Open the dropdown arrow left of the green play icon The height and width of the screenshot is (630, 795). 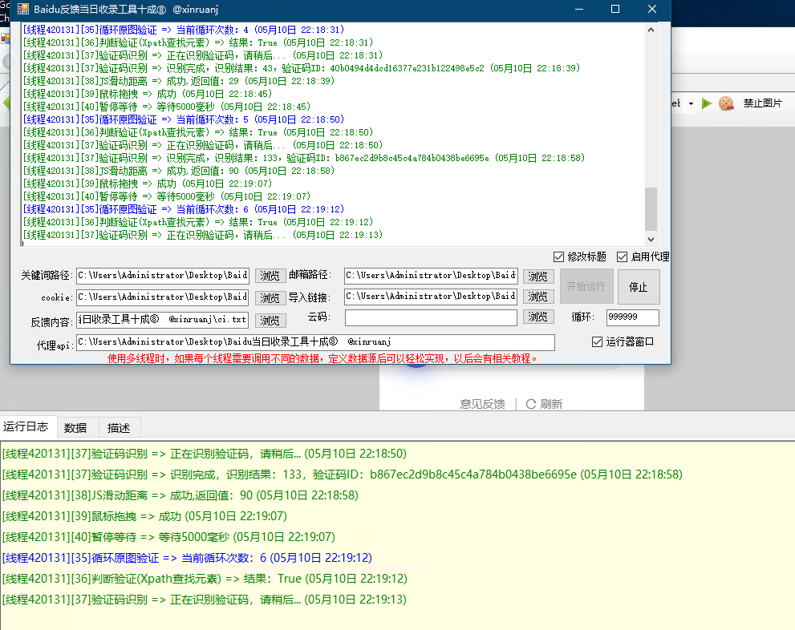pos(691,104)
